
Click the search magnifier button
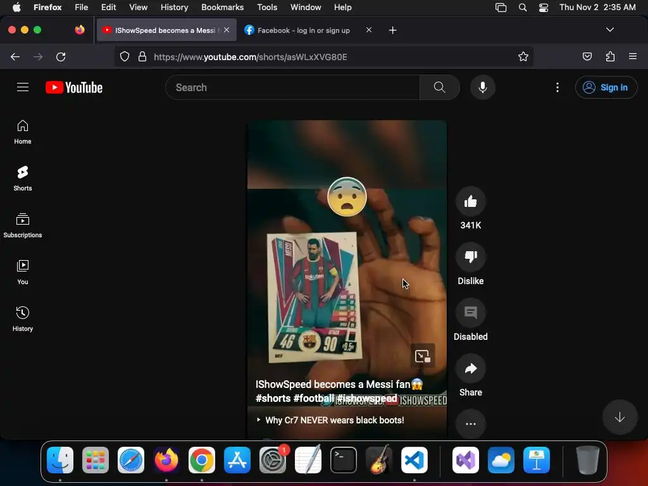coord(440,87)
